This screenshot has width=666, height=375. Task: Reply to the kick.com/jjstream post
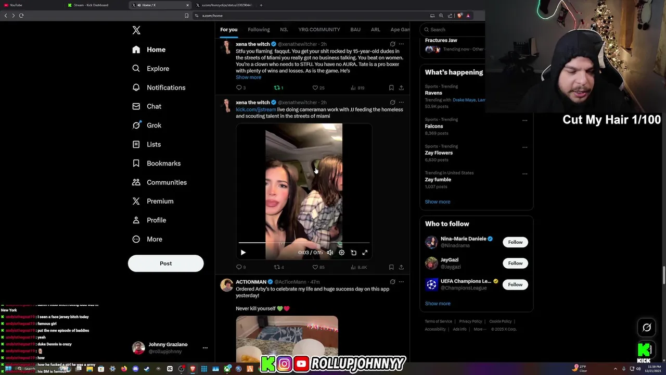(241, 267)
